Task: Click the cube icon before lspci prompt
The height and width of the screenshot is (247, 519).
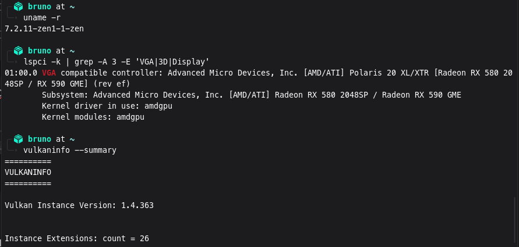Action: click(x=18, y=51)
